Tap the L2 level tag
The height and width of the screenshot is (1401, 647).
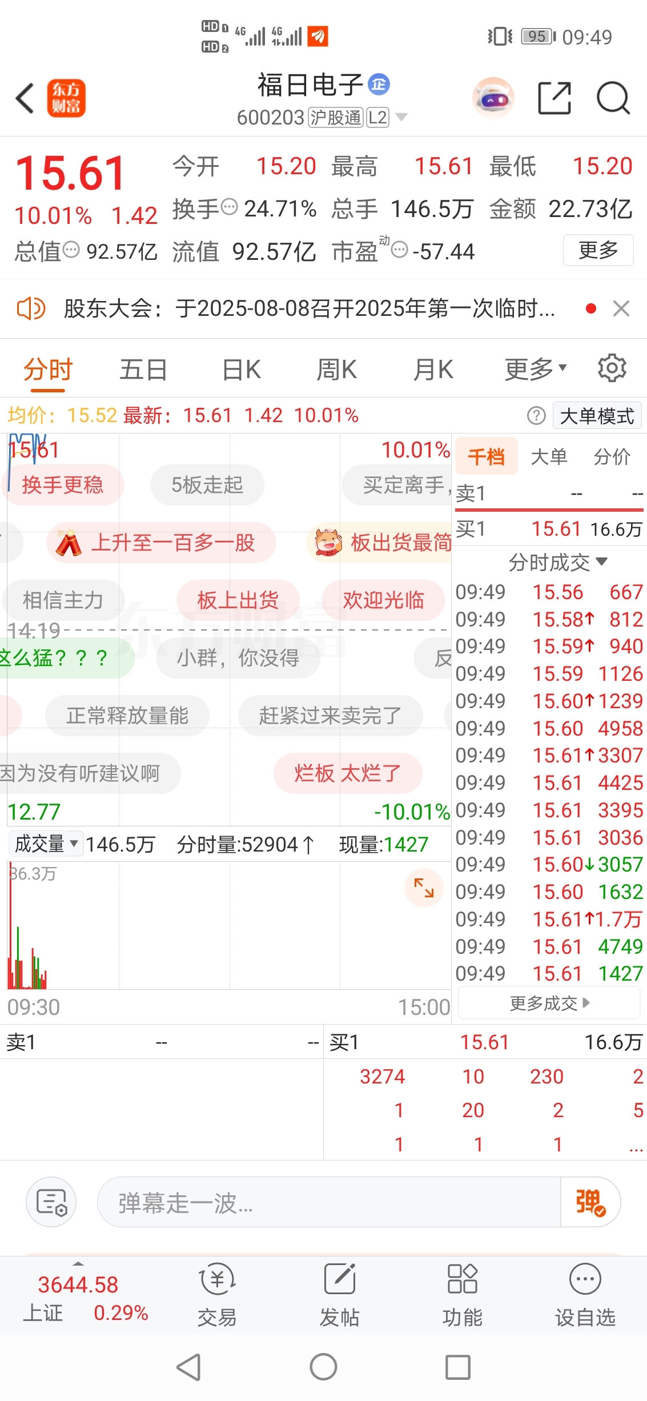pyautogui.click(x=377, y=118)
